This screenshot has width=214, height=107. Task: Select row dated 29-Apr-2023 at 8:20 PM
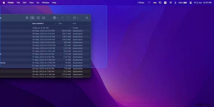45,68
